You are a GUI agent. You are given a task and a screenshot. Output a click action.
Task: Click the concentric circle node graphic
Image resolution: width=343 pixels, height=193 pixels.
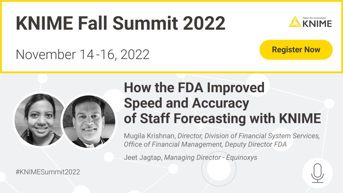pyautogui.click(x=219, y=169)
